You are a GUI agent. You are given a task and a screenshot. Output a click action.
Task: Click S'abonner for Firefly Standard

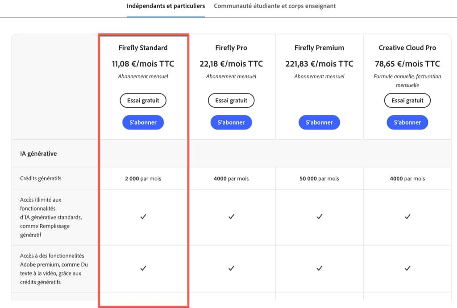[x=143, y=122]
